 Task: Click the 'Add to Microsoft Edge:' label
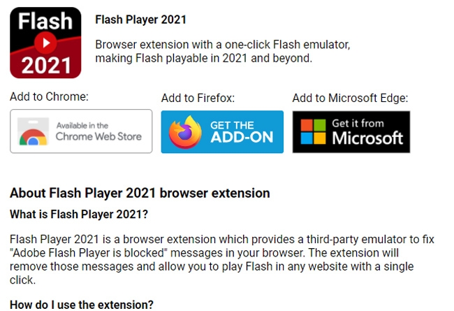click(350, 98)
